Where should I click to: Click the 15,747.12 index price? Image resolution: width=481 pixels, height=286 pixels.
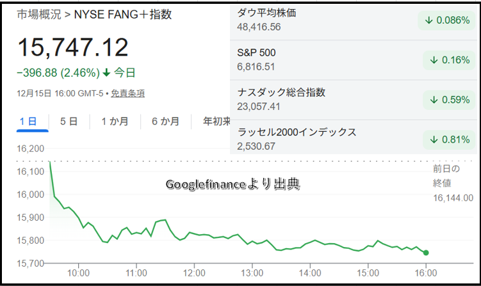[x=72, y=47]
